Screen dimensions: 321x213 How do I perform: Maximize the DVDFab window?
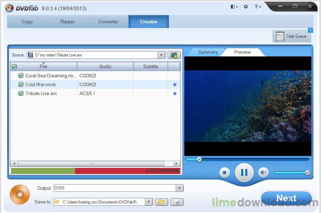[x=295, y=6]
